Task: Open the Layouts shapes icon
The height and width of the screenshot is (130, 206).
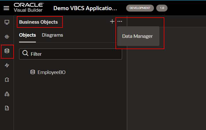Action: [7, 94]
